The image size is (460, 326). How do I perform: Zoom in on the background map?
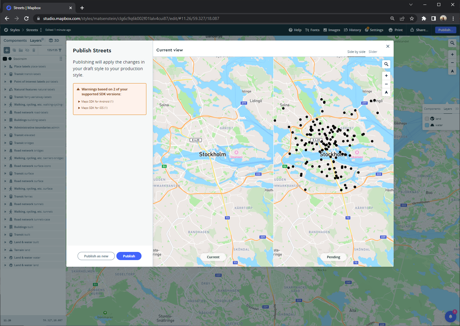point(452,54)
